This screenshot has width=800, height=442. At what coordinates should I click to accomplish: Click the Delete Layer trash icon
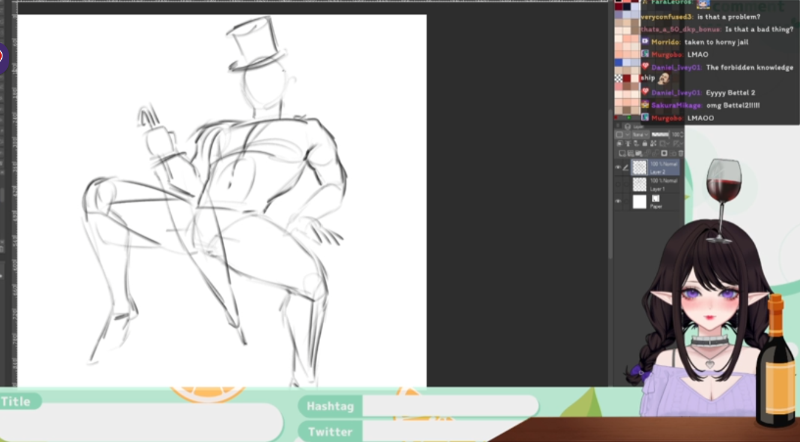point(680,153)
